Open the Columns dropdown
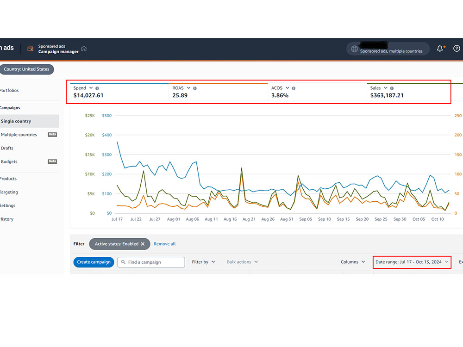The width and height of the screenshot is (463, 347). pyautogui.click(x=353, y=262)
